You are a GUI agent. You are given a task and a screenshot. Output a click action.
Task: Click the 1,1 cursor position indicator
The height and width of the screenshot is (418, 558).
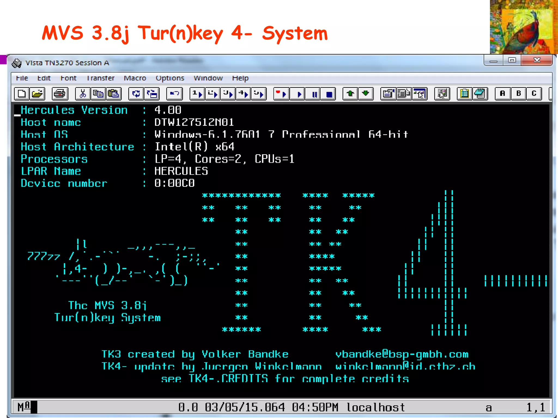[x=536, y=408]
